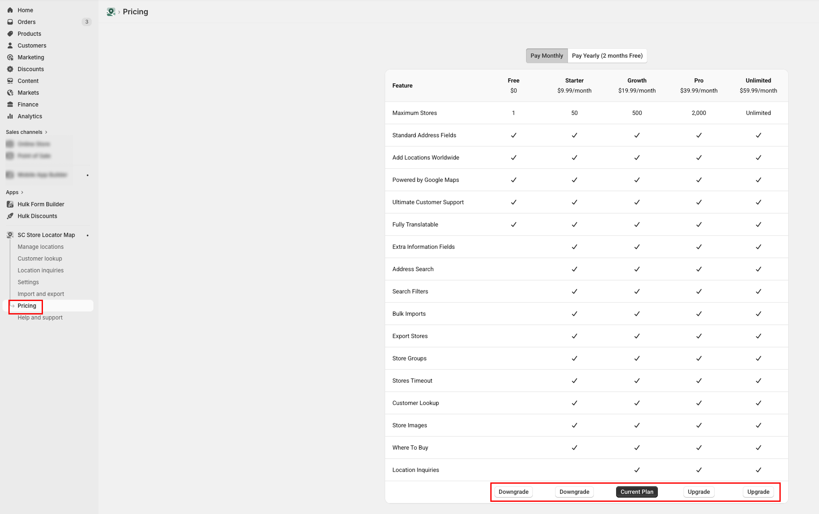Go to Import and export page
The image size is (819, 514).
[41, 294]
